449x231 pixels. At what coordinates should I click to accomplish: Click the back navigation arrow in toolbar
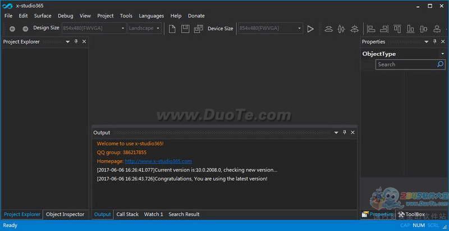(12, 29)
